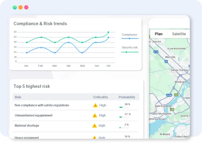Click the orange window dot in title bar
202x145 pixels.
pos(21,7)
